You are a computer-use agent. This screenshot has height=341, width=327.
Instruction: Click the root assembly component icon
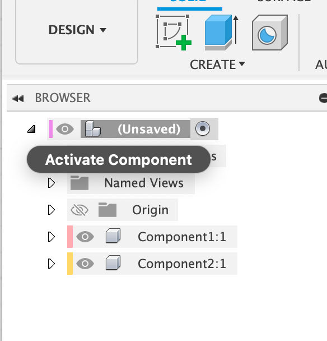point(93,129)
